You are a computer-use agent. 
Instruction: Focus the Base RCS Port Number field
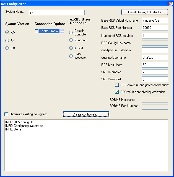(155, 28)
